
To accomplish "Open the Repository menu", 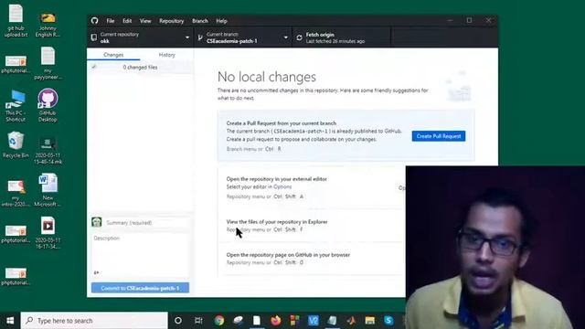I will click(171, 21).
